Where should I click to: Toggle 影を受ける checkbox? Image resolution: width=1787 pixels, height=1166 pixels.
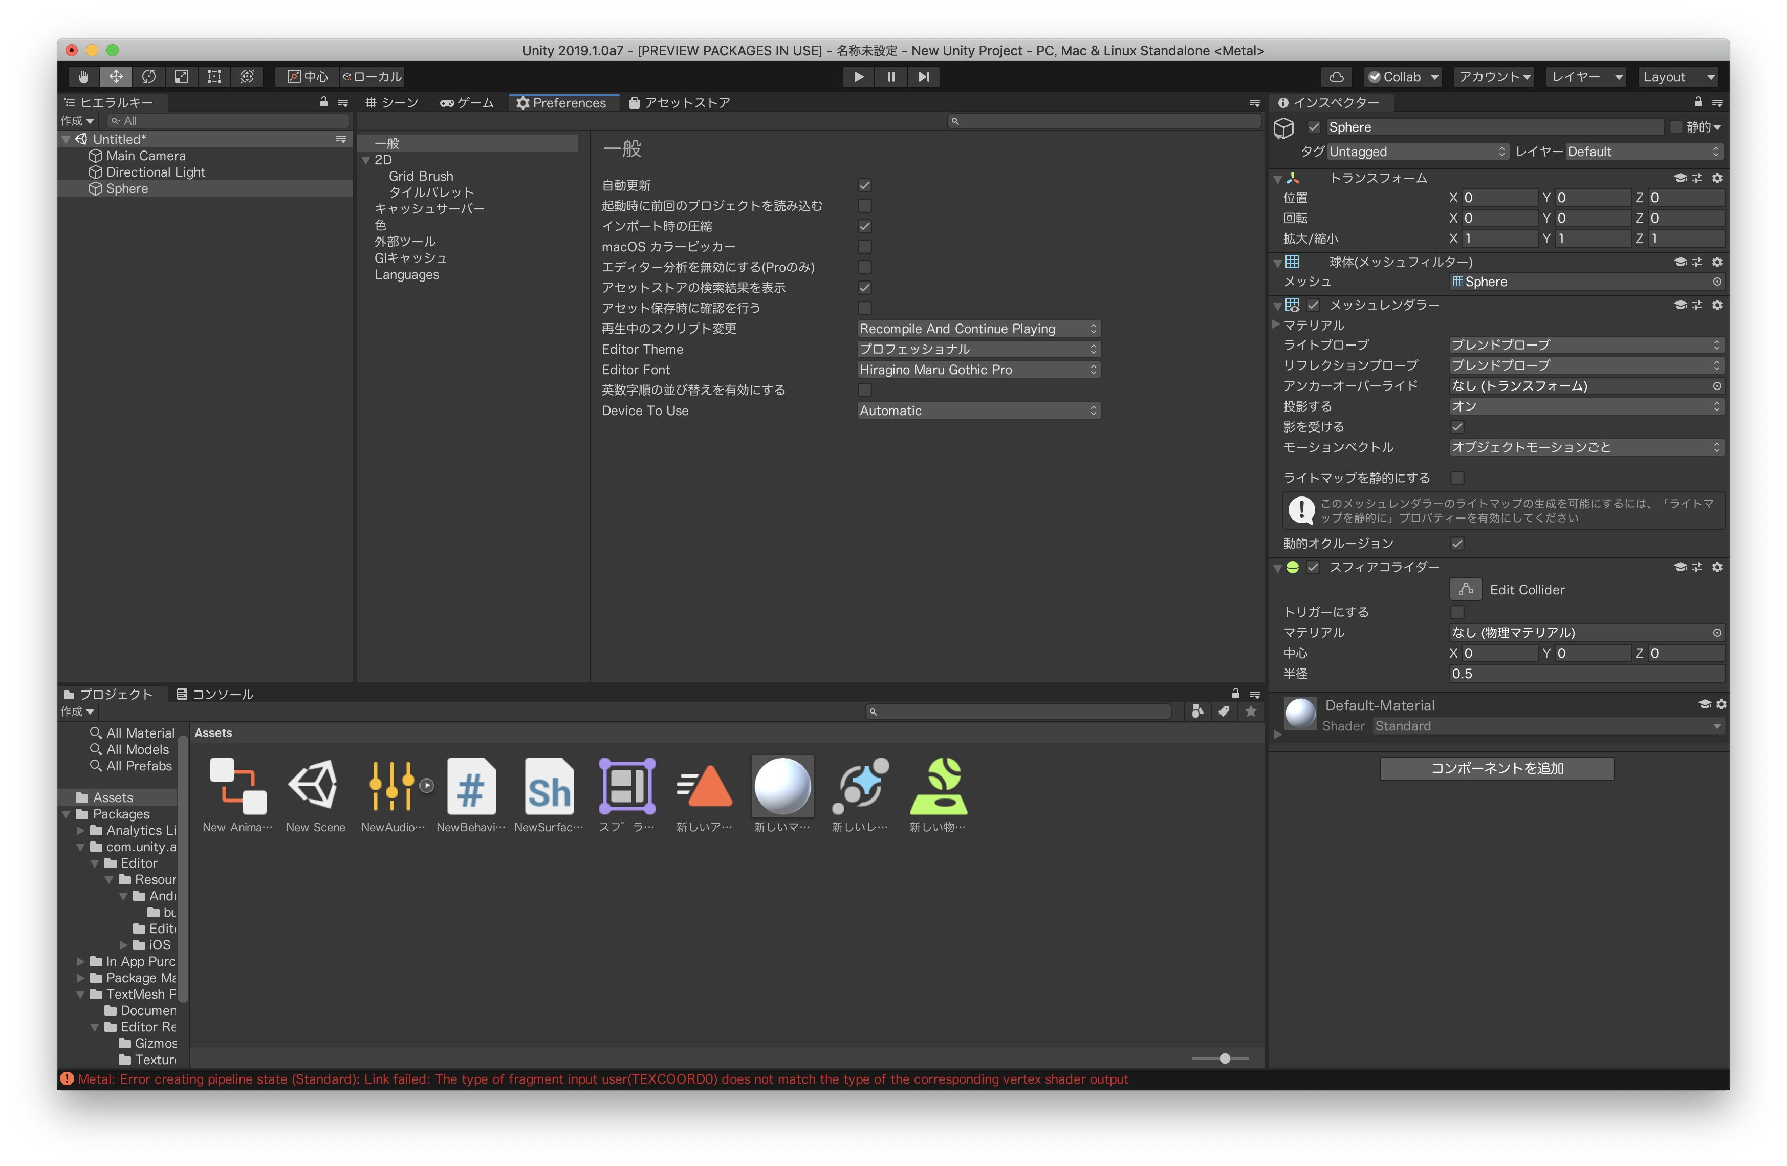[x=1457, y=427]
